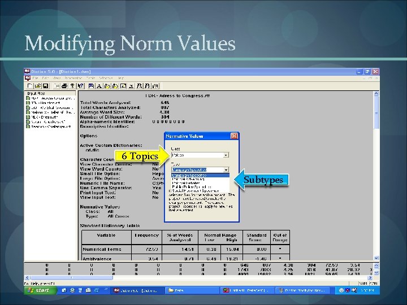Open the Type dropdown arrow
This screenshot has height=305, width=407.
pyautogui.click(x=226, y=169)
